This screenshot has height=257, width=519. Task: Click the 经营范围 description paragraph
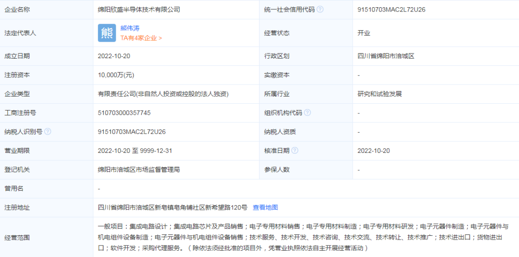coord(303,237)
